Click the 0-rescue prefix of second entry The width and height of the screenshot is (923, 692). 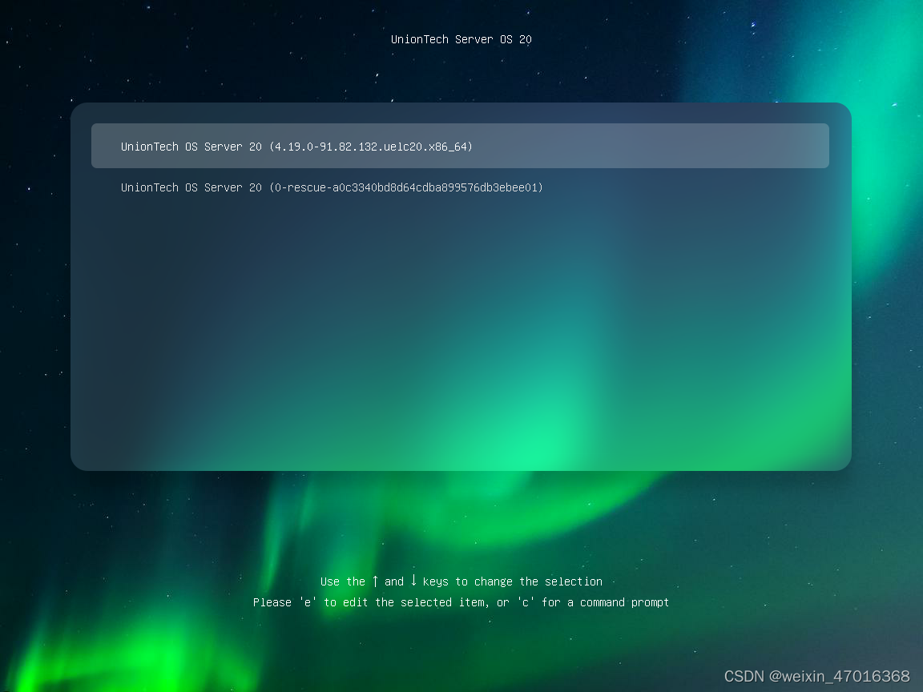click(304, 187)
